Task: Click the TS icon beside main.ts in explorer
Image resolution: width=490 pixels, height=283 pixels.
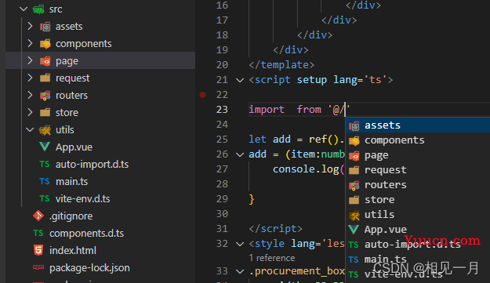Action: coord(45,182)
